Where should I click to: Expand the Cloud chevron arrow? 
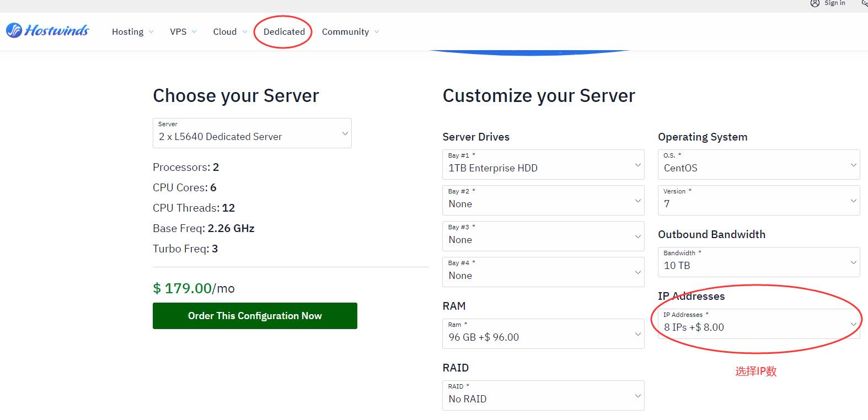(244, 32)
